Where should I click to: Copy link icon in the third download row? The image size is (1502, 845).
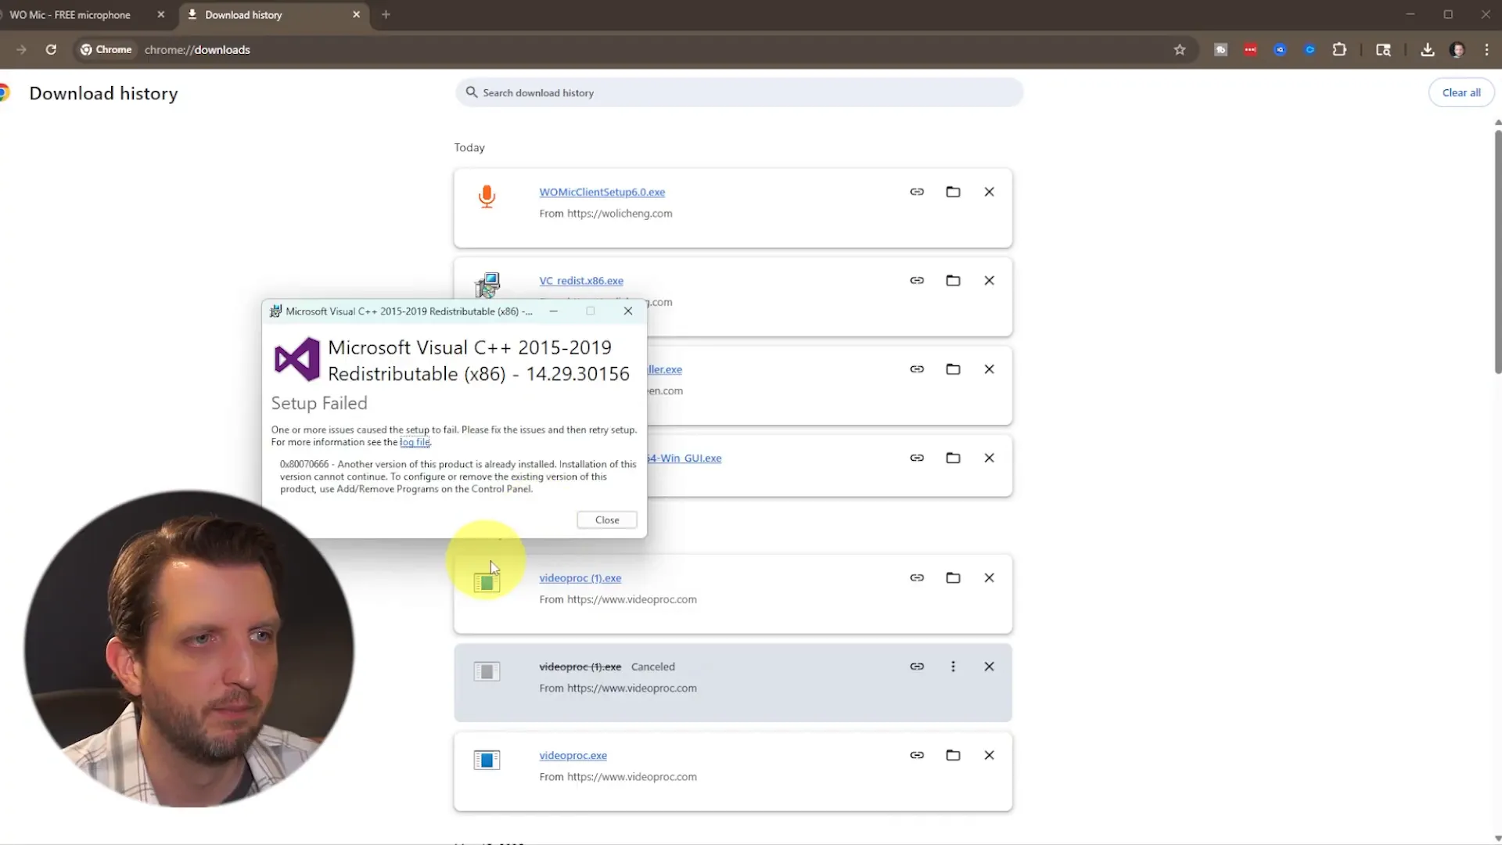(x=917, y=369)
